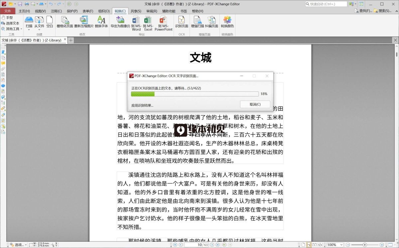Select the Hand tool (手型)
399x248 pixels.
[x=7, y=18]
